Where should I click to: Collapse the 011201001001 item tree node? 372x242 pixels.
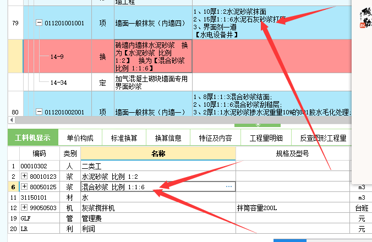pos(39,23)
